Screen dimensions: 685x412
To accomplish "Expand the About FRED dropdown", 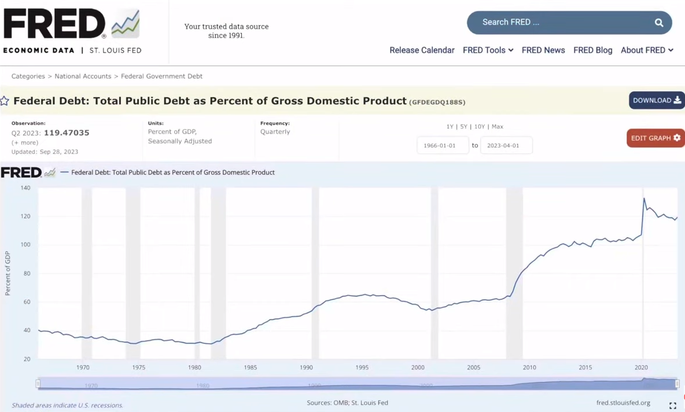I will coord(647,50).
